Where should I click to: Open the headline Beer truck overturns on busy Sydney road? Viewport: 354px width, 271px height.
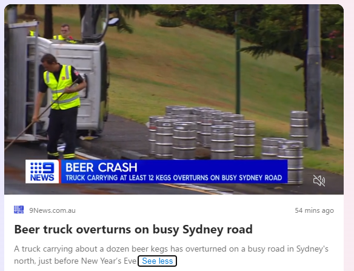pyautogui.click(x=133, y=229)
